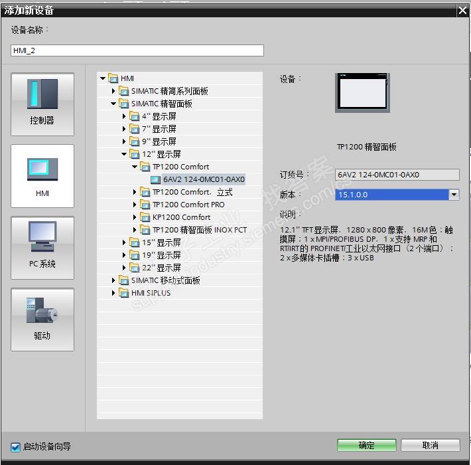Click the 12'' 显示屏 folder icon
This screenshot has height=465, width=471.
pos(135,154)
